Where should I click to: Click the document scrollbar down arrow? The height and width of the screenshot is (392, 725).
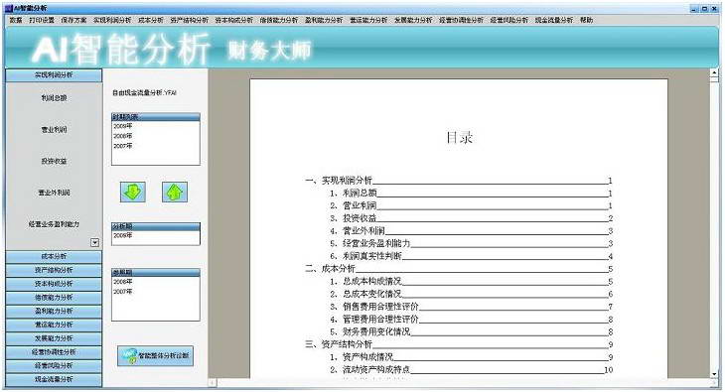[x=714, y=374]
